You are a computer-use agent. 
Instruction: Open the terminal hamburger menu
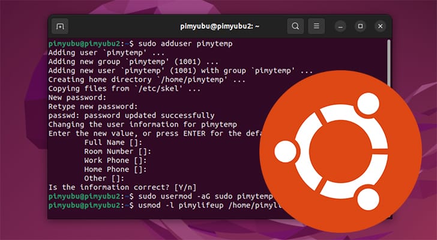click(x=316, y=26)
